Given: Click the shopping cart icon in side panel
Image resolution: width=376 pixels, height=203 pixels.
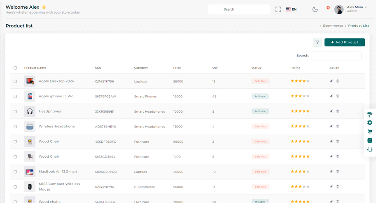Looking at the screenshot, I should coord(369,132).
